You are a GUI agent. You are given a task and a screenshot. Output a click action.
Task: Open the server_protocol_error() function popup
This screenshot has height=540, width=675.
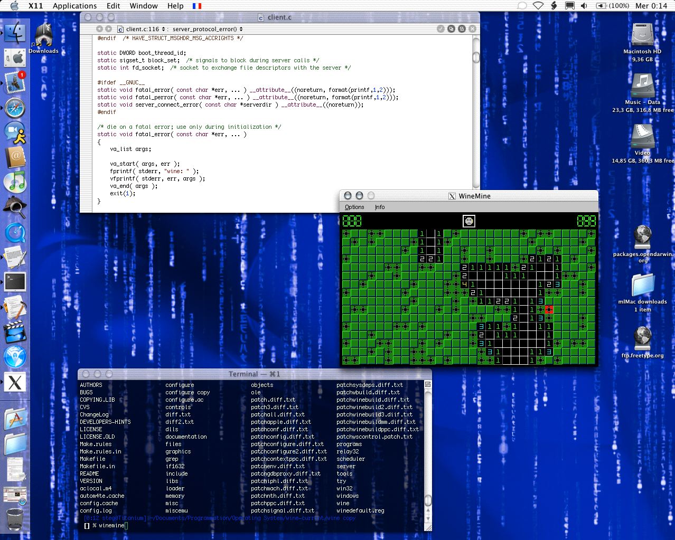tap(208, 29)
